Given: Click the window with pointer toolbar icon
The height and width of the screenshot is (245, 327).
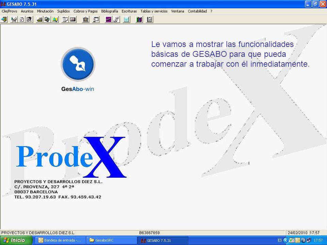Looking at the screenshot, I should point(96,20).
